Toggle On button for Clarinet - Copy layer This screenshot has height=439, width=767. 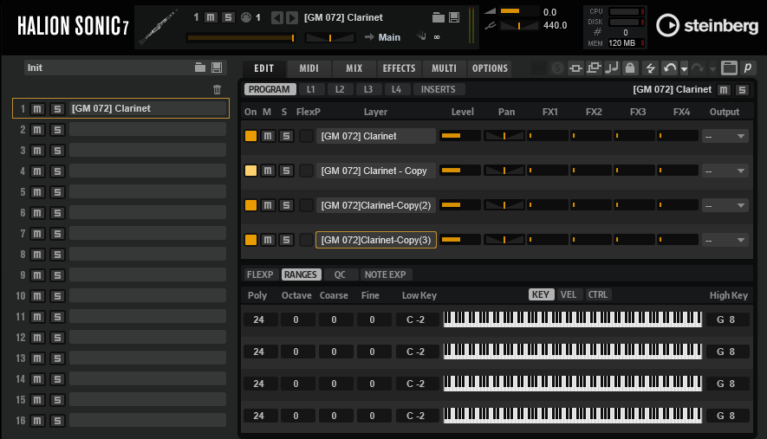(250, 171)
